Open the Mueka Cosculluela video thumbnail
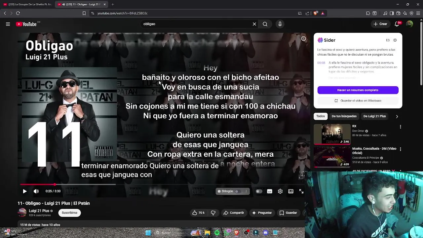 click(x=332, y=157)
